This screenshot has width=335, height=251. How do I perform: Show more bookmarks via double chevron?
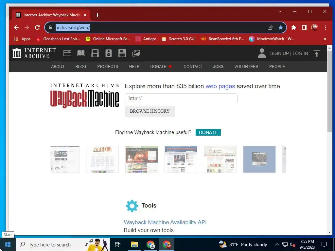pyautogui.click(x=325, y=39)
